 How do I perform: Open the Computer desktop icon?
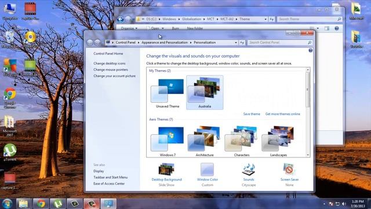[10, 11]
